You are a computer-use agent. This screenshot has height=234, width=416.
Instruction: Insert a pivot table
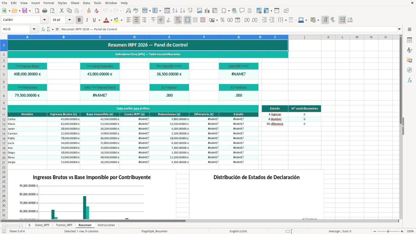(x=215, y=11)
